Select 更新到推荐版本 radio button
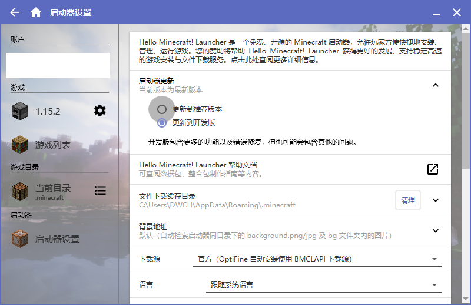The height and width of the screenshot is (305, 471). coord(161,109)
